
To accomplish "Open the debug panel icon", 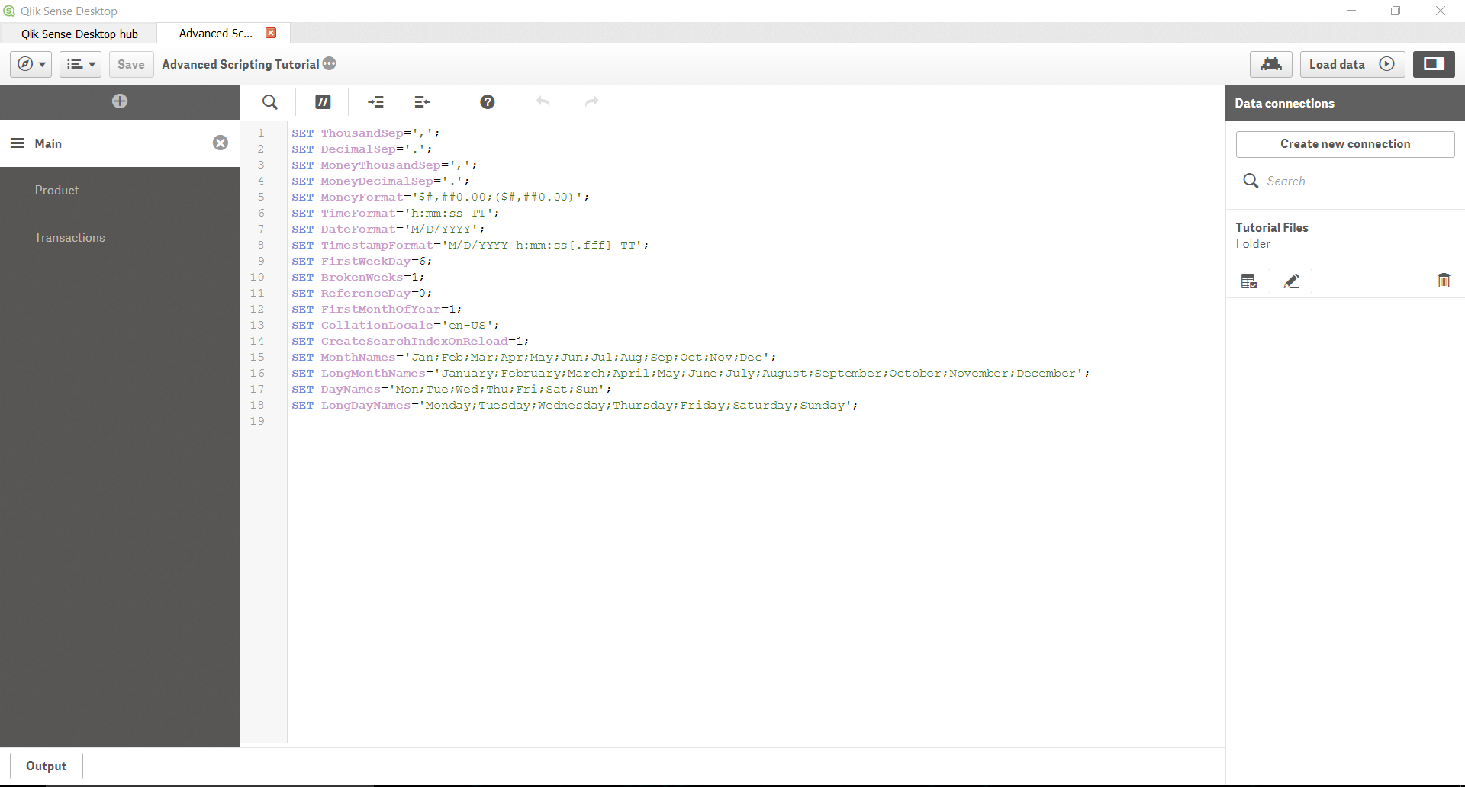I will 1271,64.
